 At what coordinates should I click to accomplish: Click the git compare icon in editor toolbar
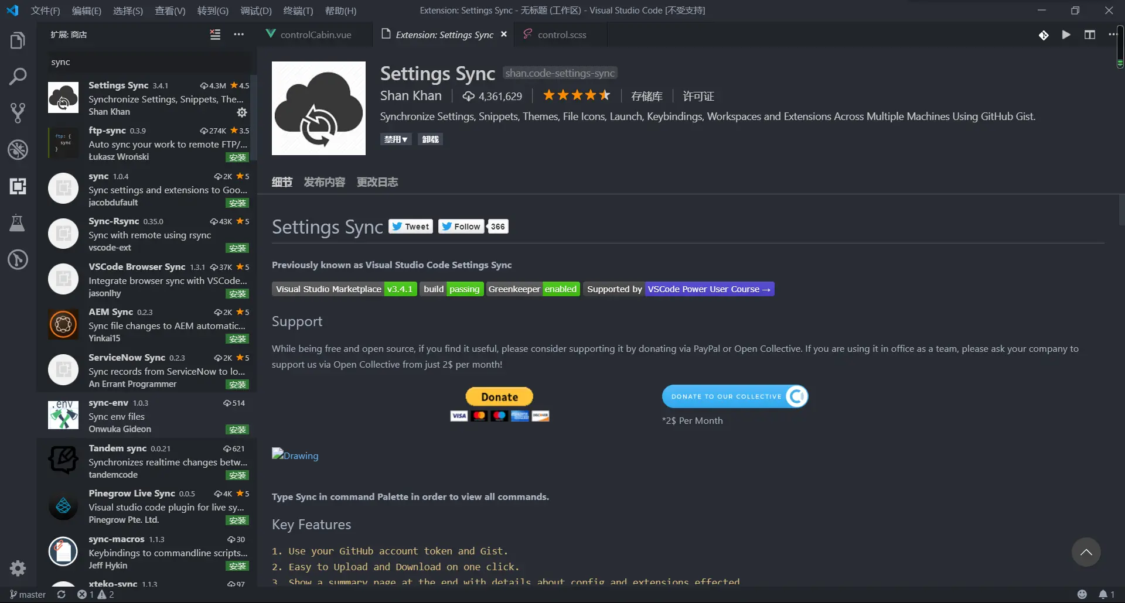pyautogui.click(x=1044, y=35)
